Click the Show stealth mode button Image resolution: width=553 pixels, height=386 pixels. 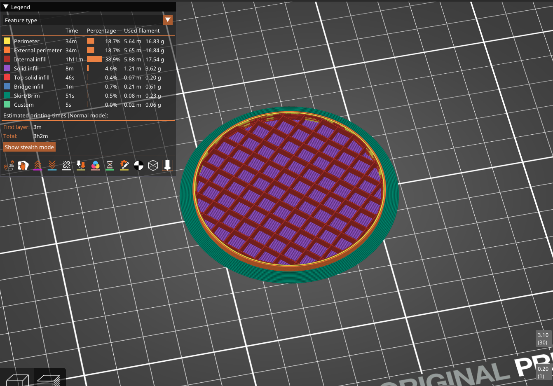pyautogui.click(x=29, y=147)
